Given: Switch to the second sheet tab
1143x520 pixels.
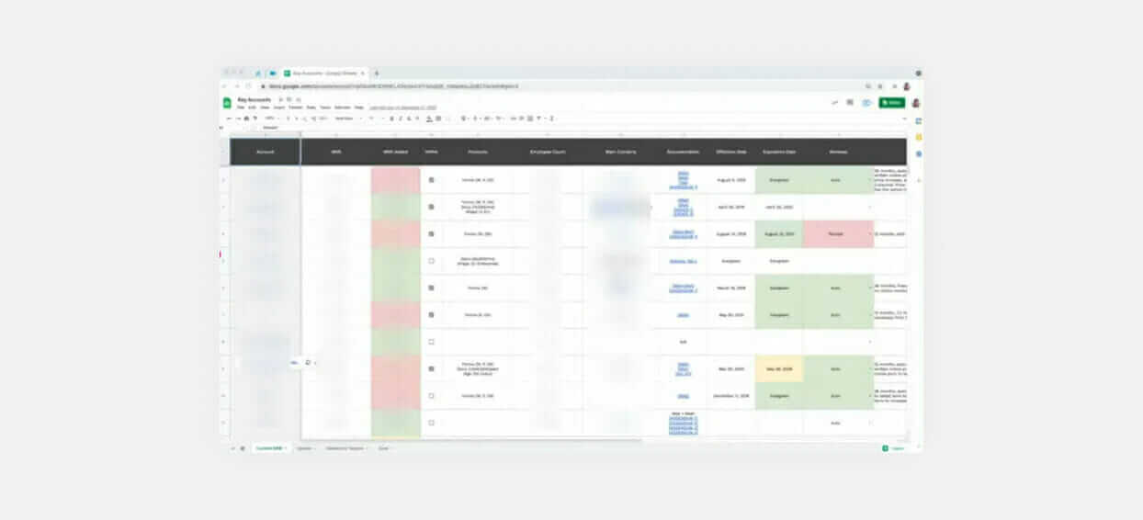Looking at the screenshot, I should pyautogui.click(x=303, y=448).
